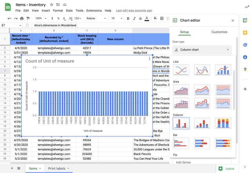The image size is (251, 173).
Task: Collapse the side panel with chevron arrow
Action: (245, 167)
